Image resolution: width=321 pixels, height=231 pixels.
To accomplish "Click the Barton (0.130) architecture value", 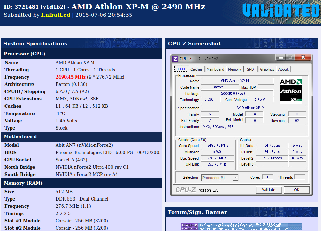I will tap(72, 84).
